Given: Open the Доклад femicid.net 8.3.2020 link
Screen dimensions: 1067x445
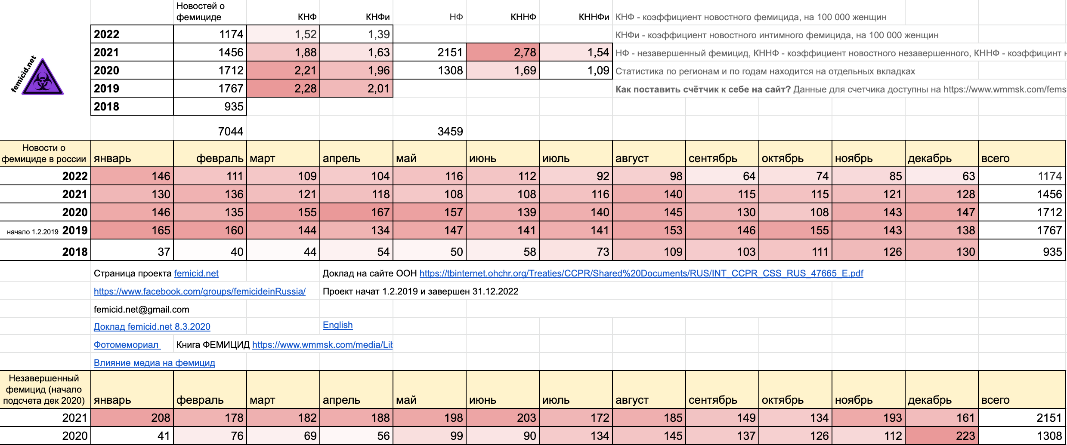Looking at the screenshot, I should click(152, 327).
